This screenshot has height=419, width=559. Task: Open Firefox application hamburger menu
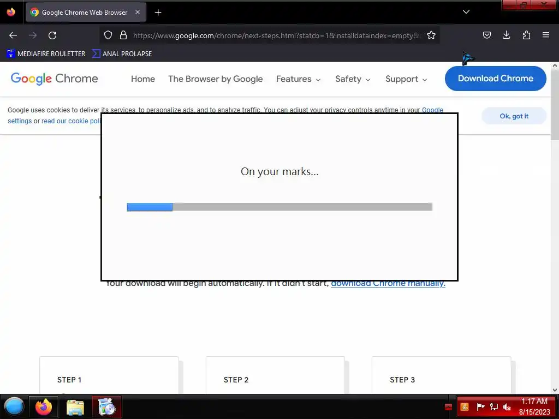click(546, 35)
